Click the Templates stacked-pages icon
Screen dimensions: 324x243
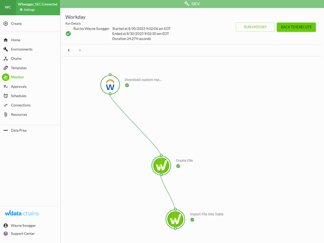click(6, 68)
